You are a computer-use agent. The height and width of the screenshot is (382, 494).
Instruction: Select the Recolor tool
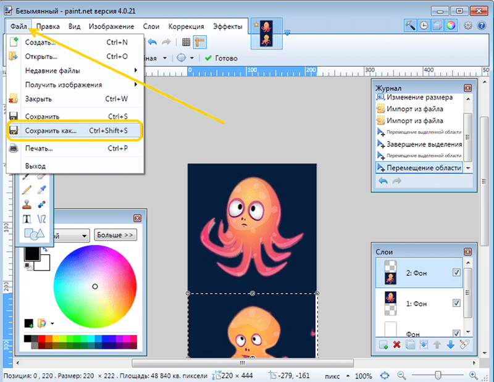click(41, 204)
